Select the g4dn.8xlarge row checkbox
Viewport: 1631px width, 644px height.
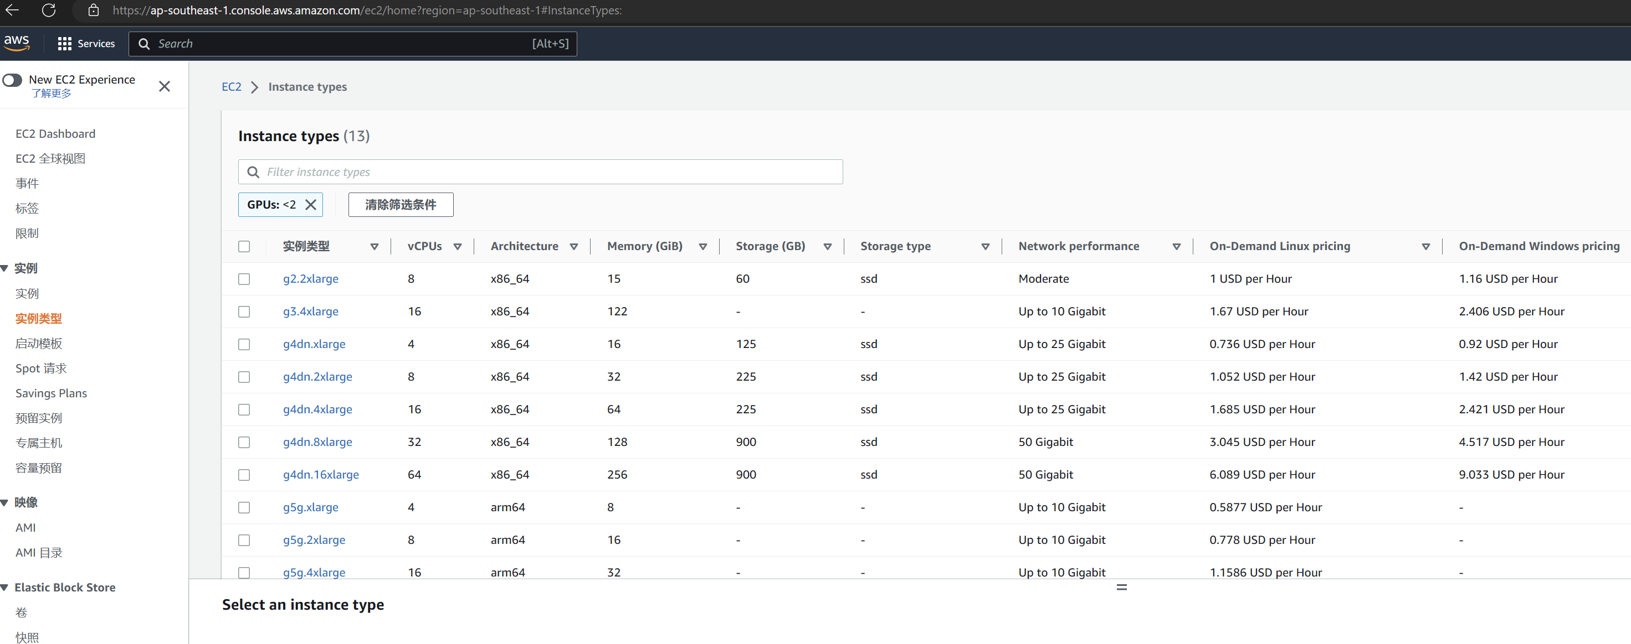[244, 442]
